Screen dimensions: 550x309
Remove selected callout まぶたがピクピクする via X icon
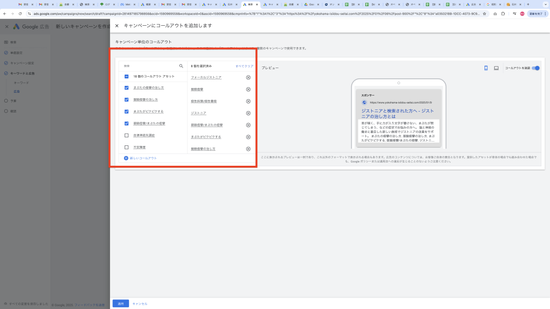(x=248, y=137)
